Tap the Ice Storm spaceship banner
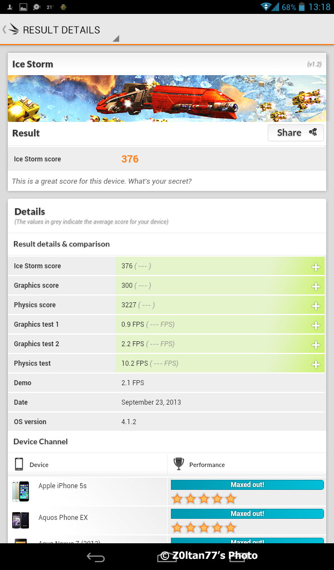The width and height of the screenshot is (334, 570). pyautogui.click(x=167, y=99)
